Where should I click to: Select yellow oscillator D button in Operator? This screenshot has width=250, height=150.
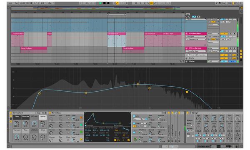81,139
